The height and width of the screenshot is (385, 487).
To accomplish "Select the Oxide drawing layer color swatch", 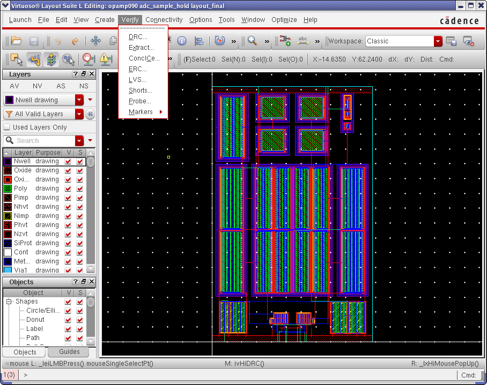I will coord(8,170).
